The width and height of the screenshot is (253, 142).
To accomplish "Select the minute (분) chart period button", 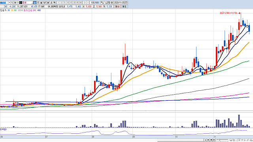I will coord(48,3).
